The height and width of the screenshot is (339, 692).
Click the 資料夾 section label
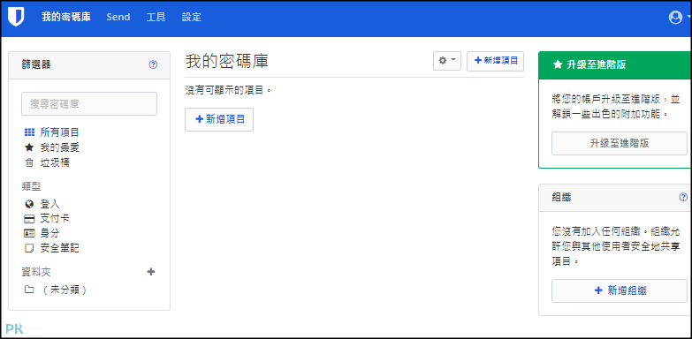pos(35,272)
